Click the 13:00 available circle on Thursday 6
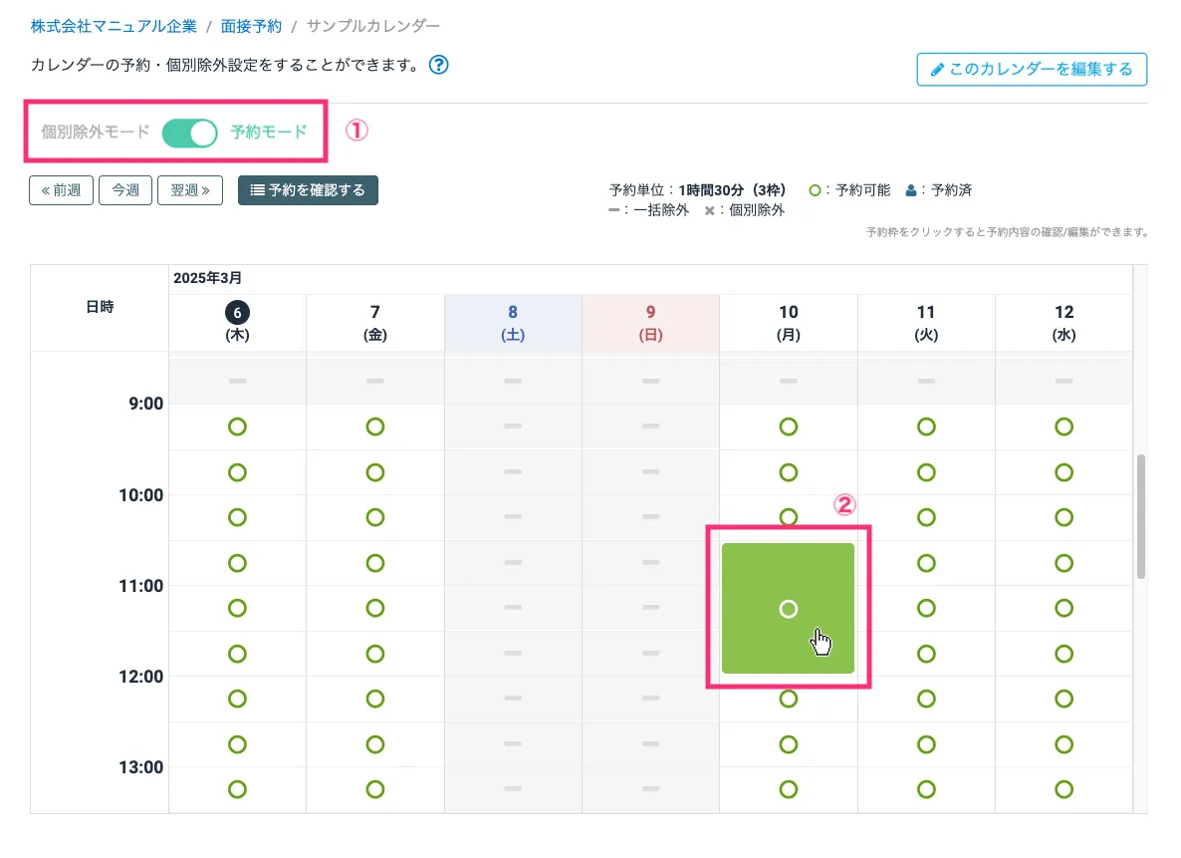1181x858 pixels. pos(237,789)
